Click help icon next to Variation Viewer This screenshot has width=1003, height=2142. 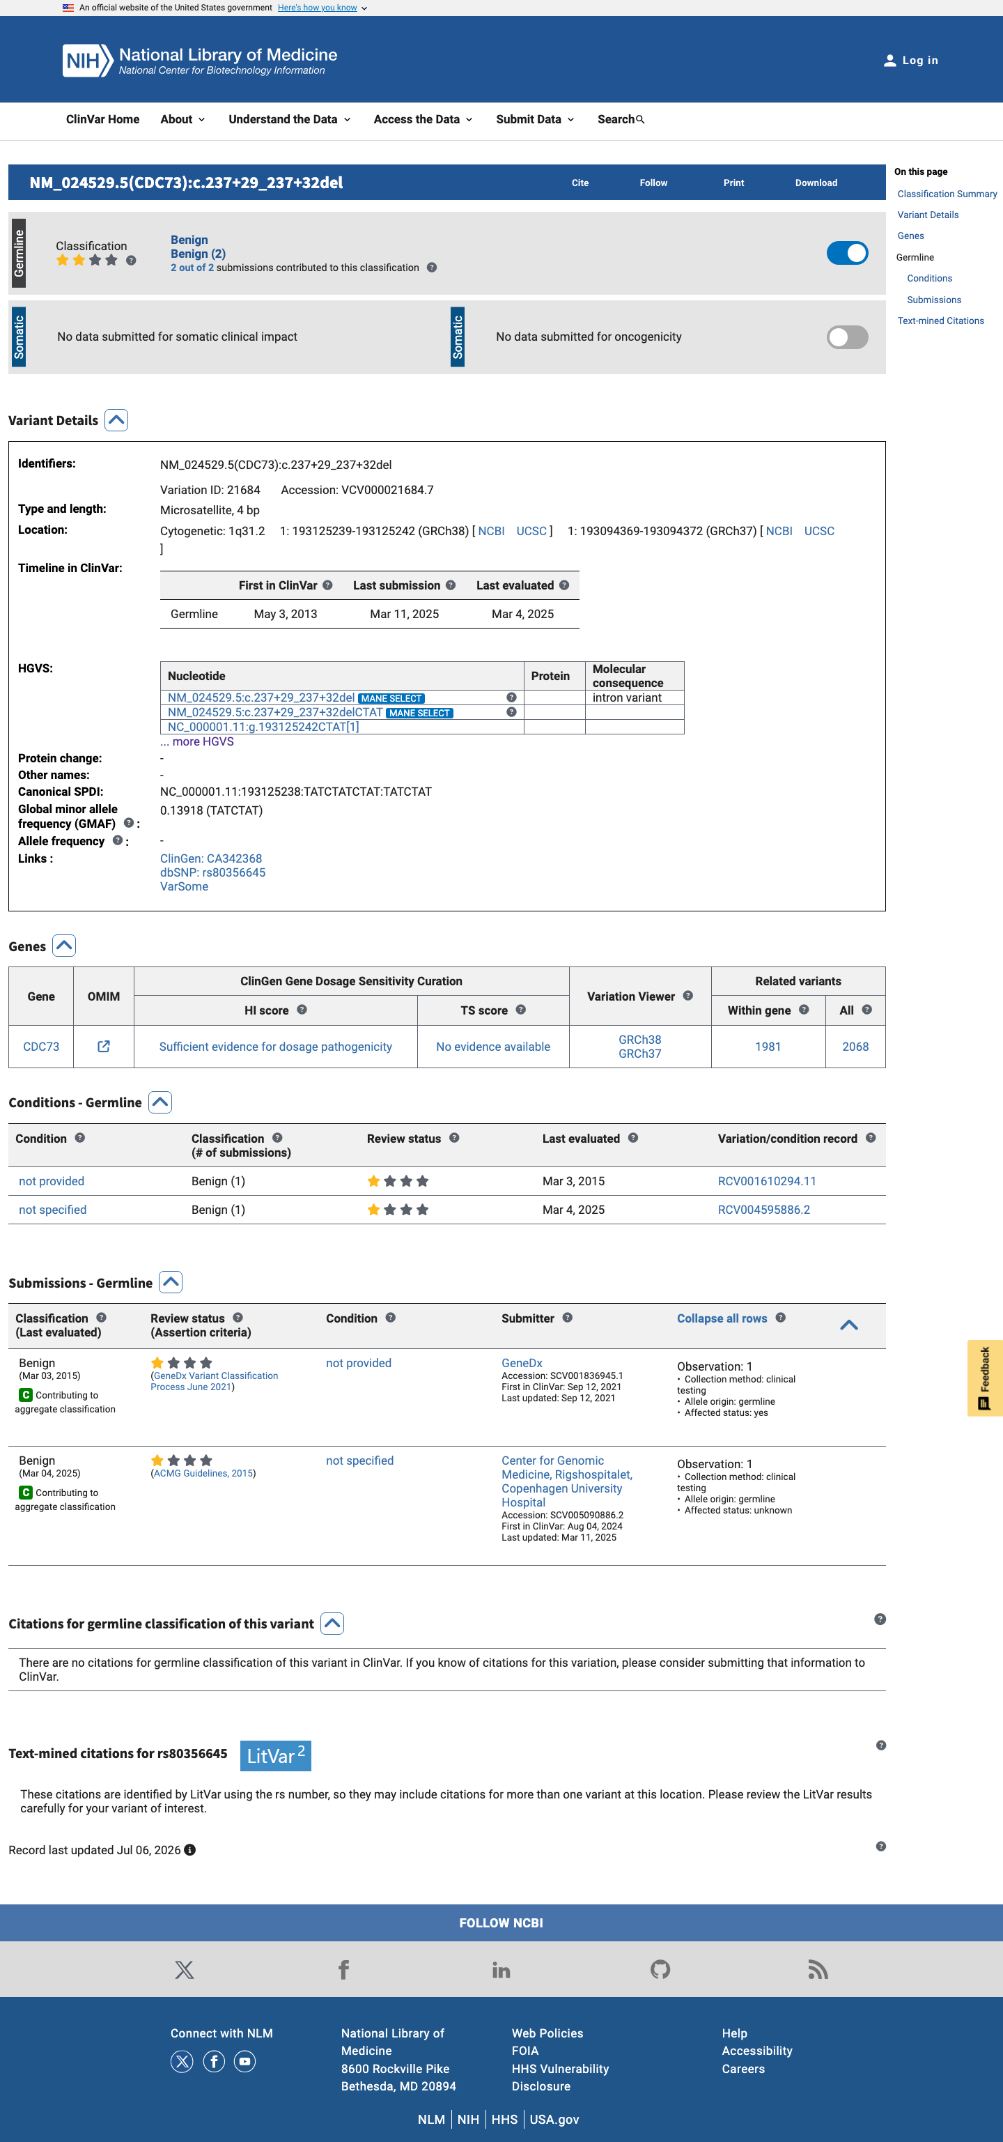688,996
